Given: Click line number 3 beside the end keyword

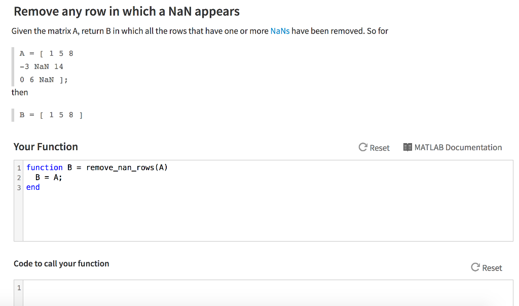Looking at the screenshot, I should tap(19, 187).
